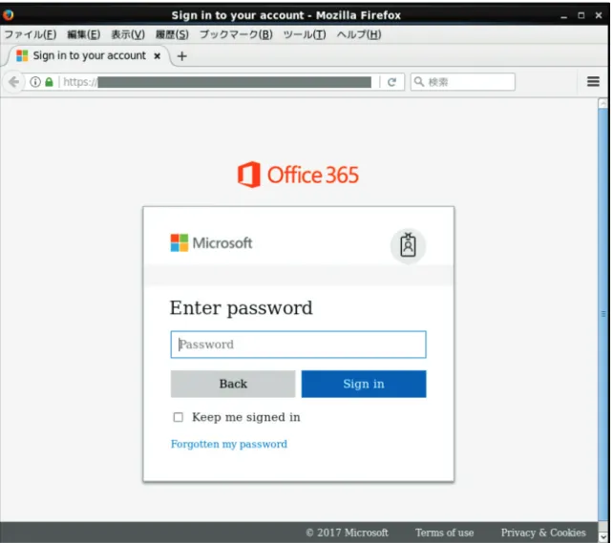613x543 pixels.
Task: Tick the 'Keep me signed in' checkbox
Action: pos(178,417)
